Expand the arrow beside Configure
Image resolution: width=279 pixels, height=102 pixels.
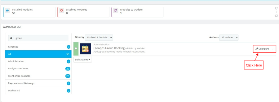coord(273,49)
